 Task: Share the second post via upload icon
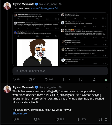106,119
